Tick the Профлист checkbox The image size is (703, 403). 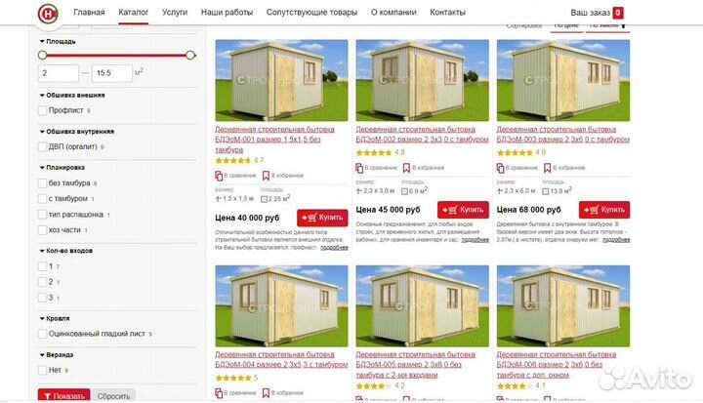(x=43, y=110)
